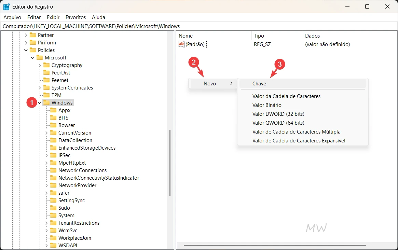Open the Exibir menu
This screenshot has width=398, height=250.
coord(53,17)
